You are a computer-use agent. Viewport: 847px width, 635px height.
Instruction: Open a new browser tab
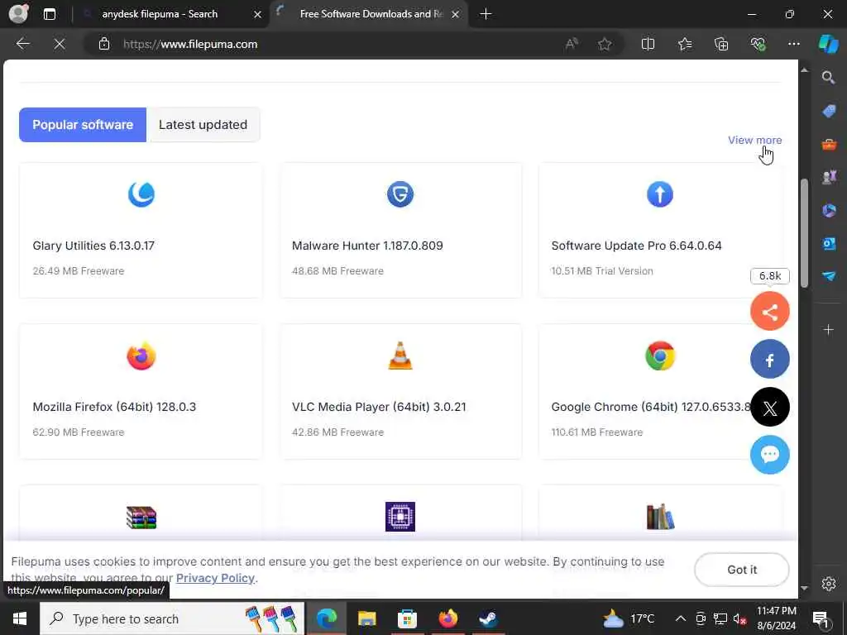point(486,14)
